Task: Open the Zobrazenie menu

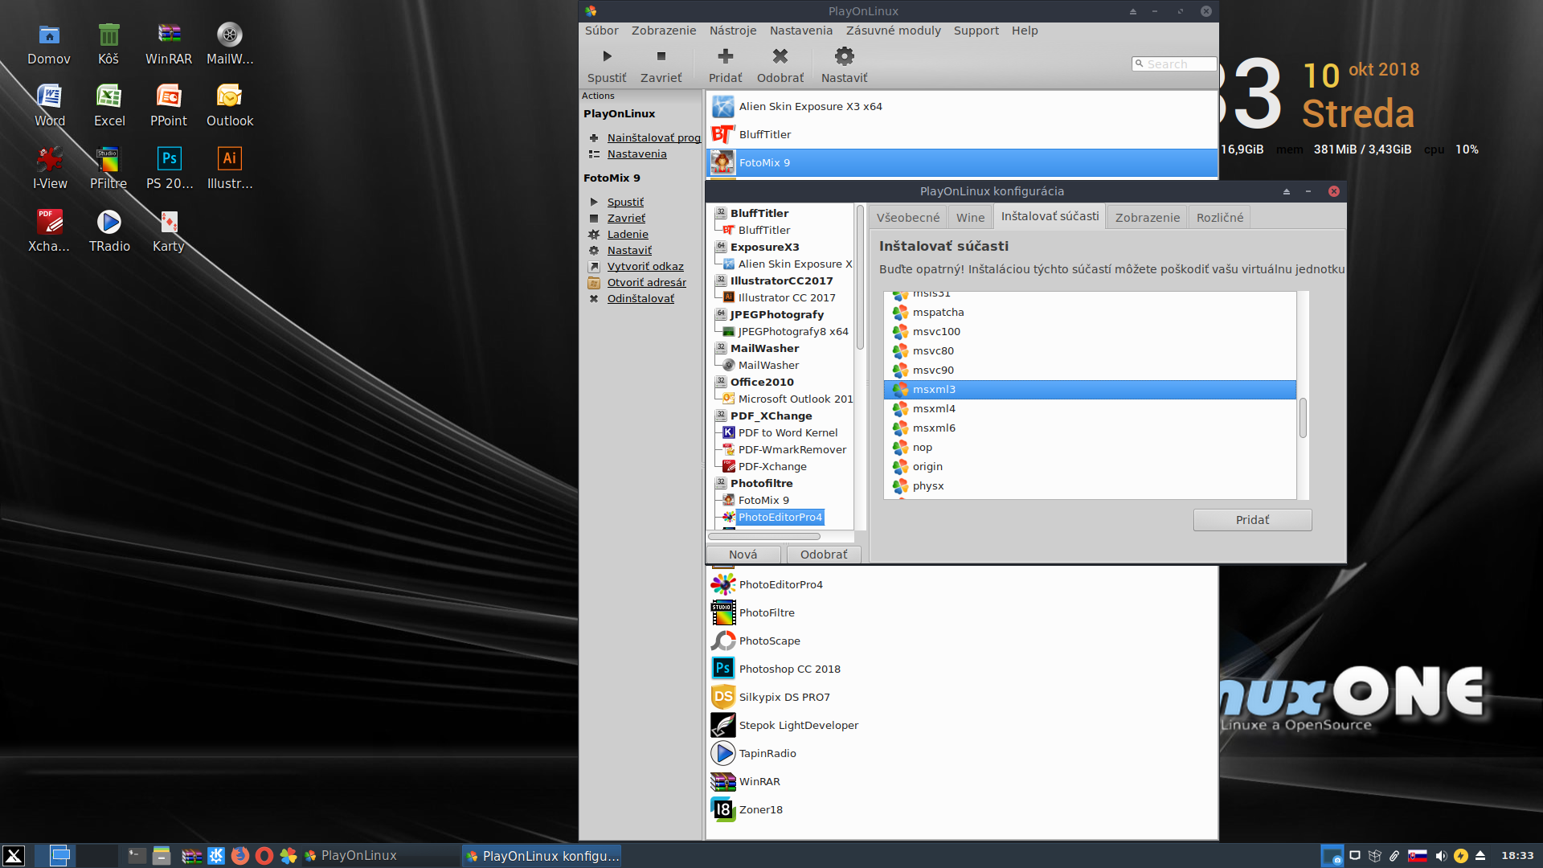Action: [664, 31]
